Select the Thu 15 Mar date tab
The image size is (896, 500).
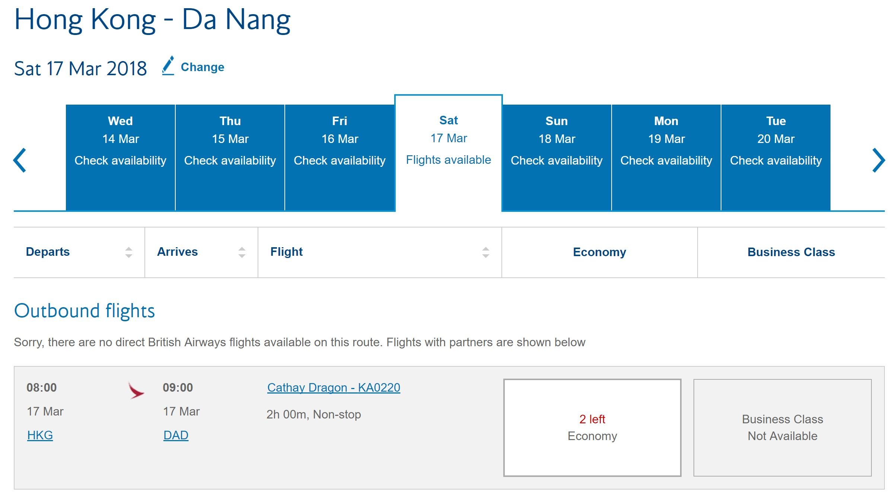click(230, 157)
